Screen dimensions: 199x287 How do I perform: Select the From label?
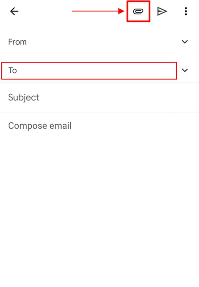17,42
